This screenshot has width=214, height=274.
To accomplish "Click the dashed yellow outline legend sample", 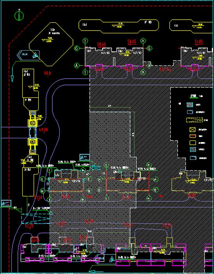I will click(x=194, y=120).
